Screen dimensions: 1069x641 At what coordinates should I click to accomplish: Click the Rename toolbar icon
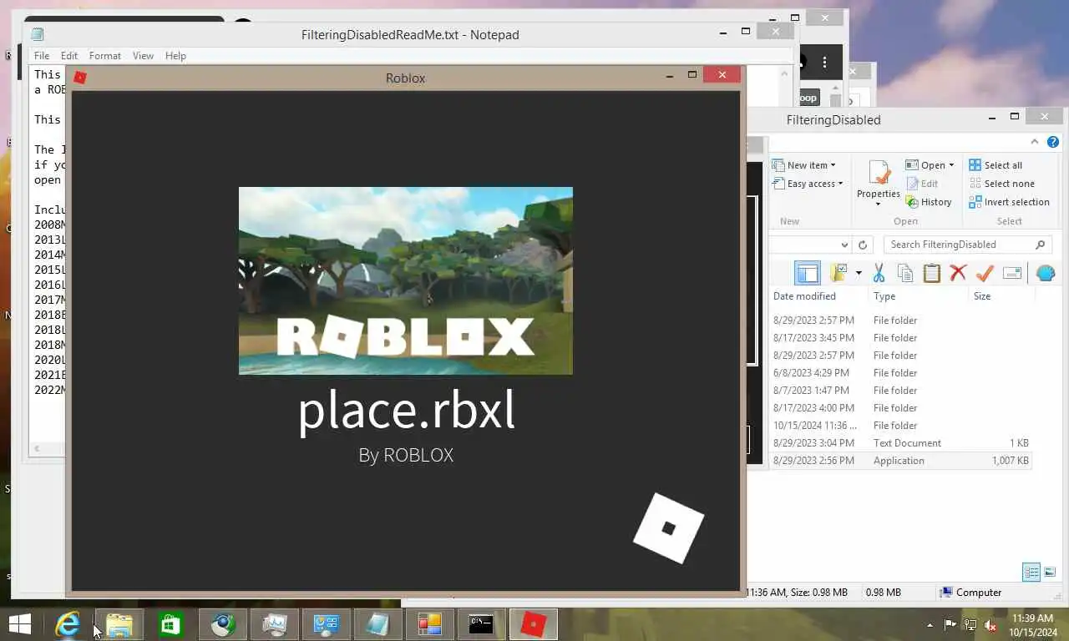tap(1012, 273)
